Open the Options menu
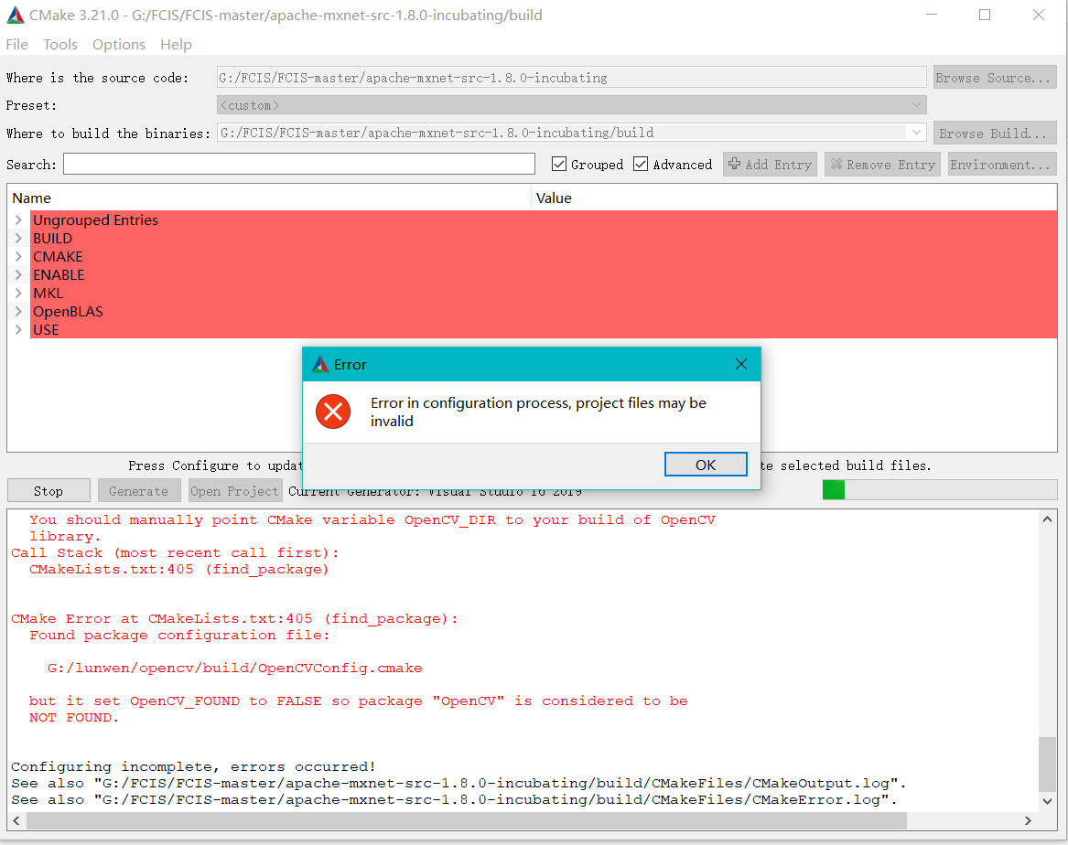Image resolution: width=1068 pixels, height=845 pixels. click(x=119, y=44)
